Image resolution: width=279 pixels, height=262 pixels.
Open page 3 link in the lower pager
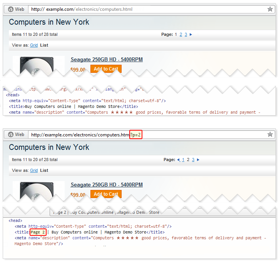coord(193,160)
